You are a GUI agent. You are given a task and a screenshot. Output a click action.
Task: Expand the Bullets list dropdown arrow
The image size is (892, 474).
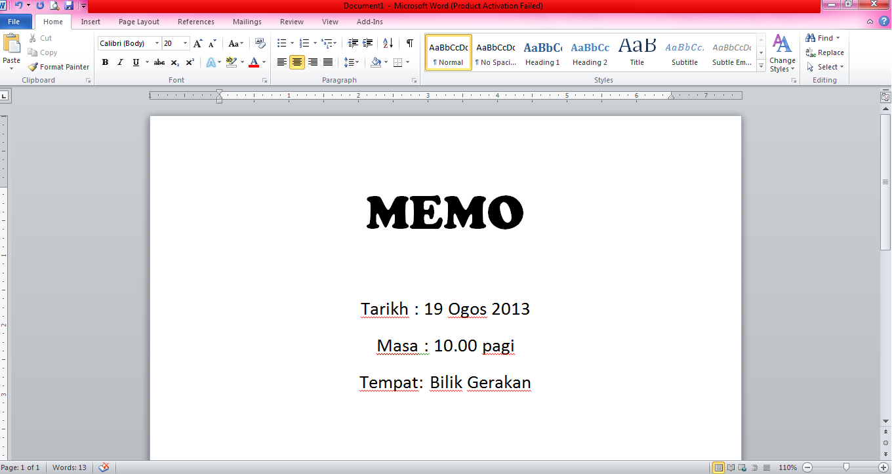pos(293,43)
